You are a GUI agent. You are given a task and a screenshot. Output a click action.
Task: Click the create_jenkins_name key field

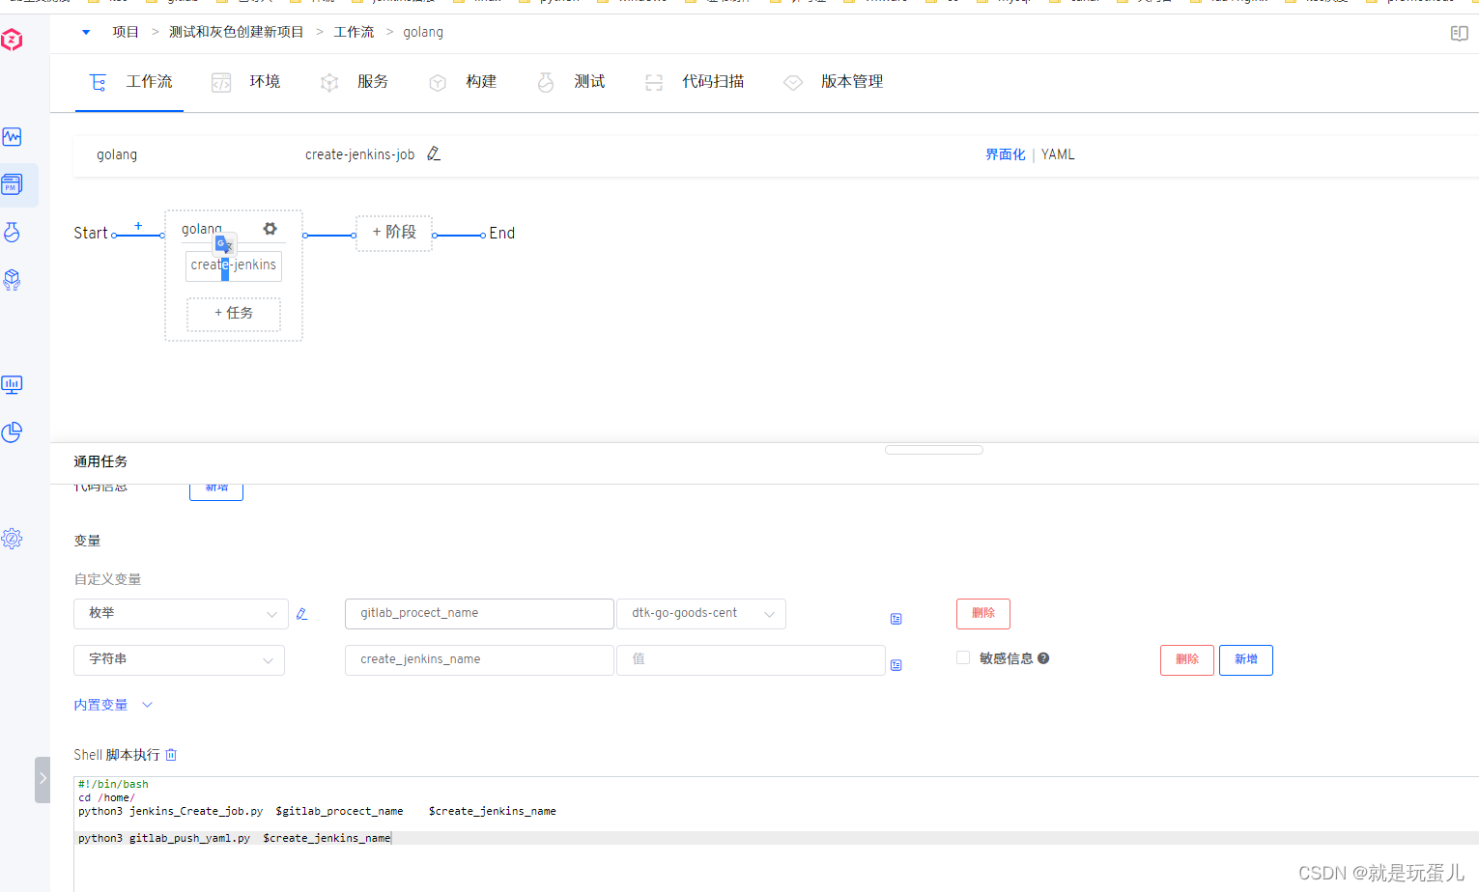tap(479, 660)
